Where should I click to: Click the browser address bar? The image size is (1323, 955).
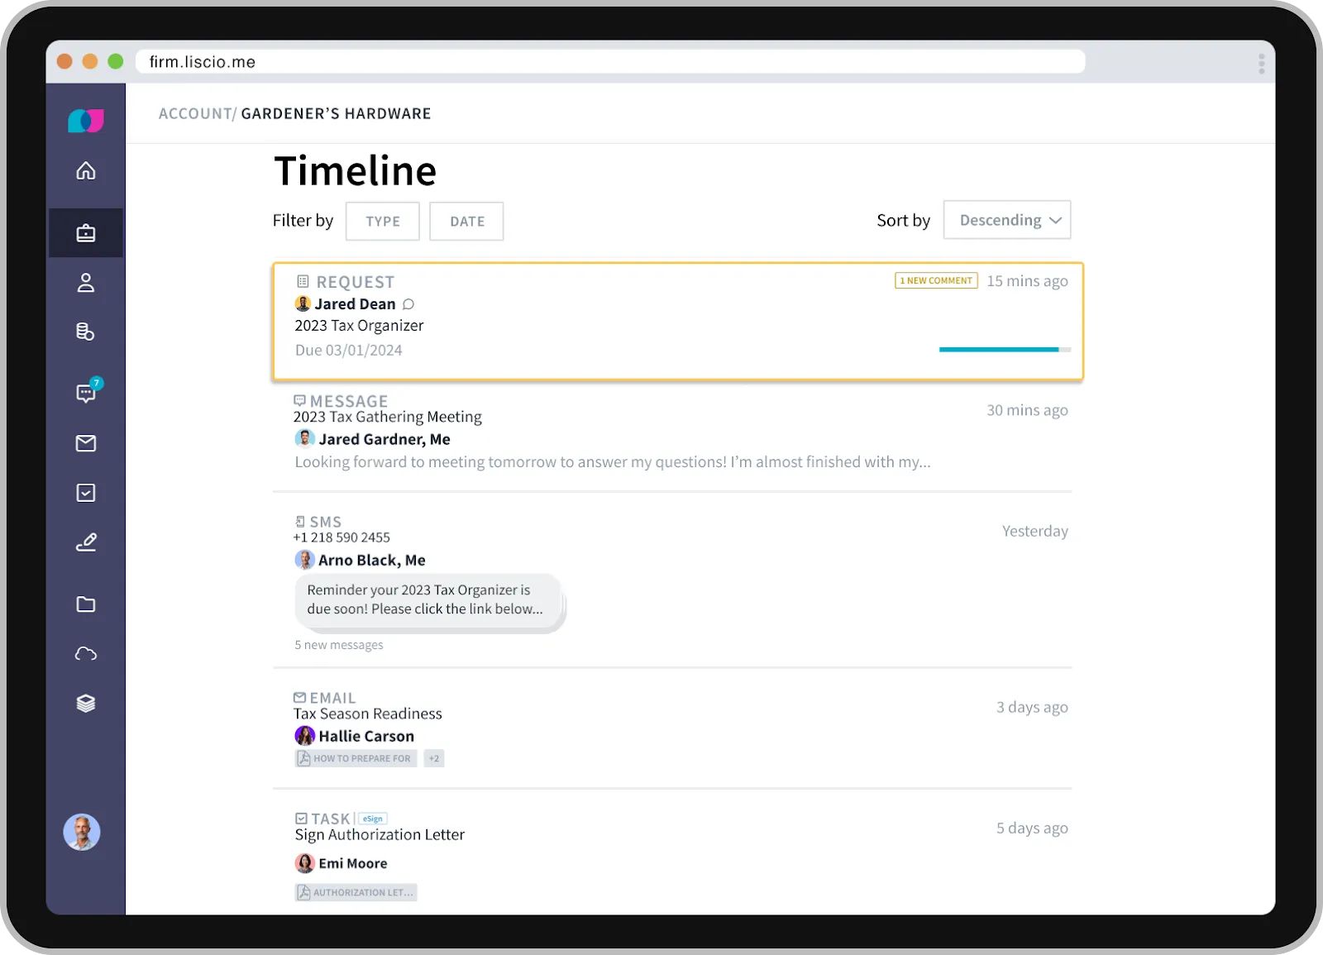click(x=610, y=62)
